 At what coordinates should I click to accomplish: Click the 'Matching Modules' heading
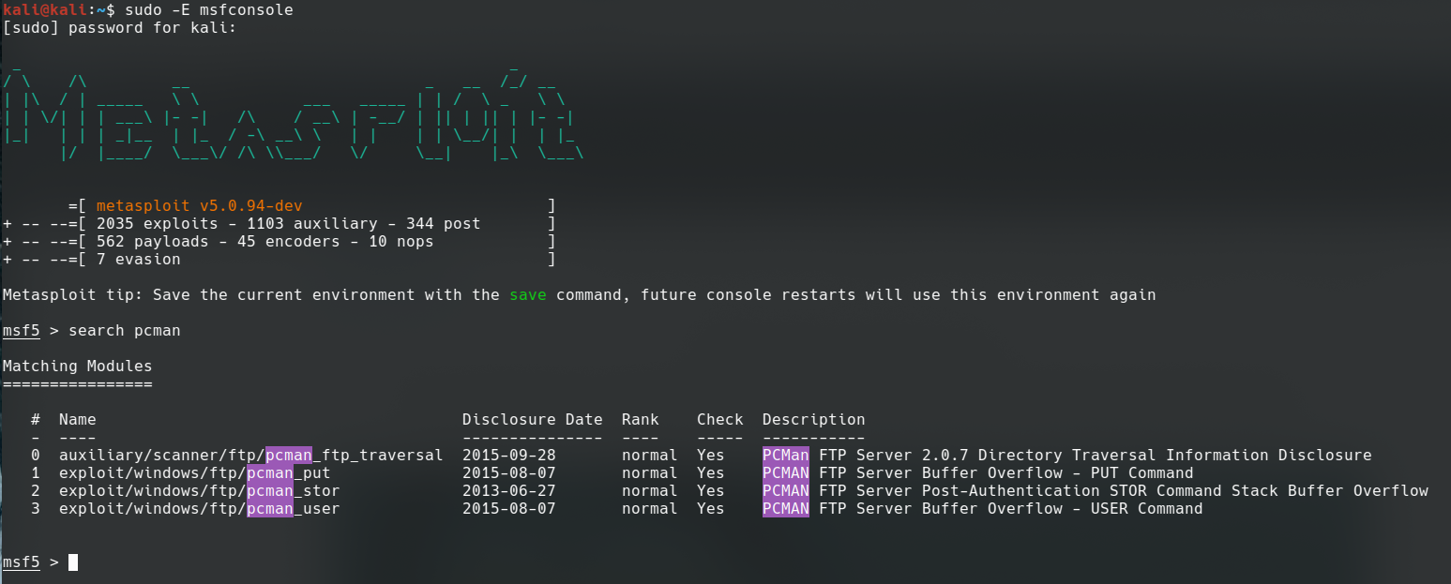click(77, 367)
